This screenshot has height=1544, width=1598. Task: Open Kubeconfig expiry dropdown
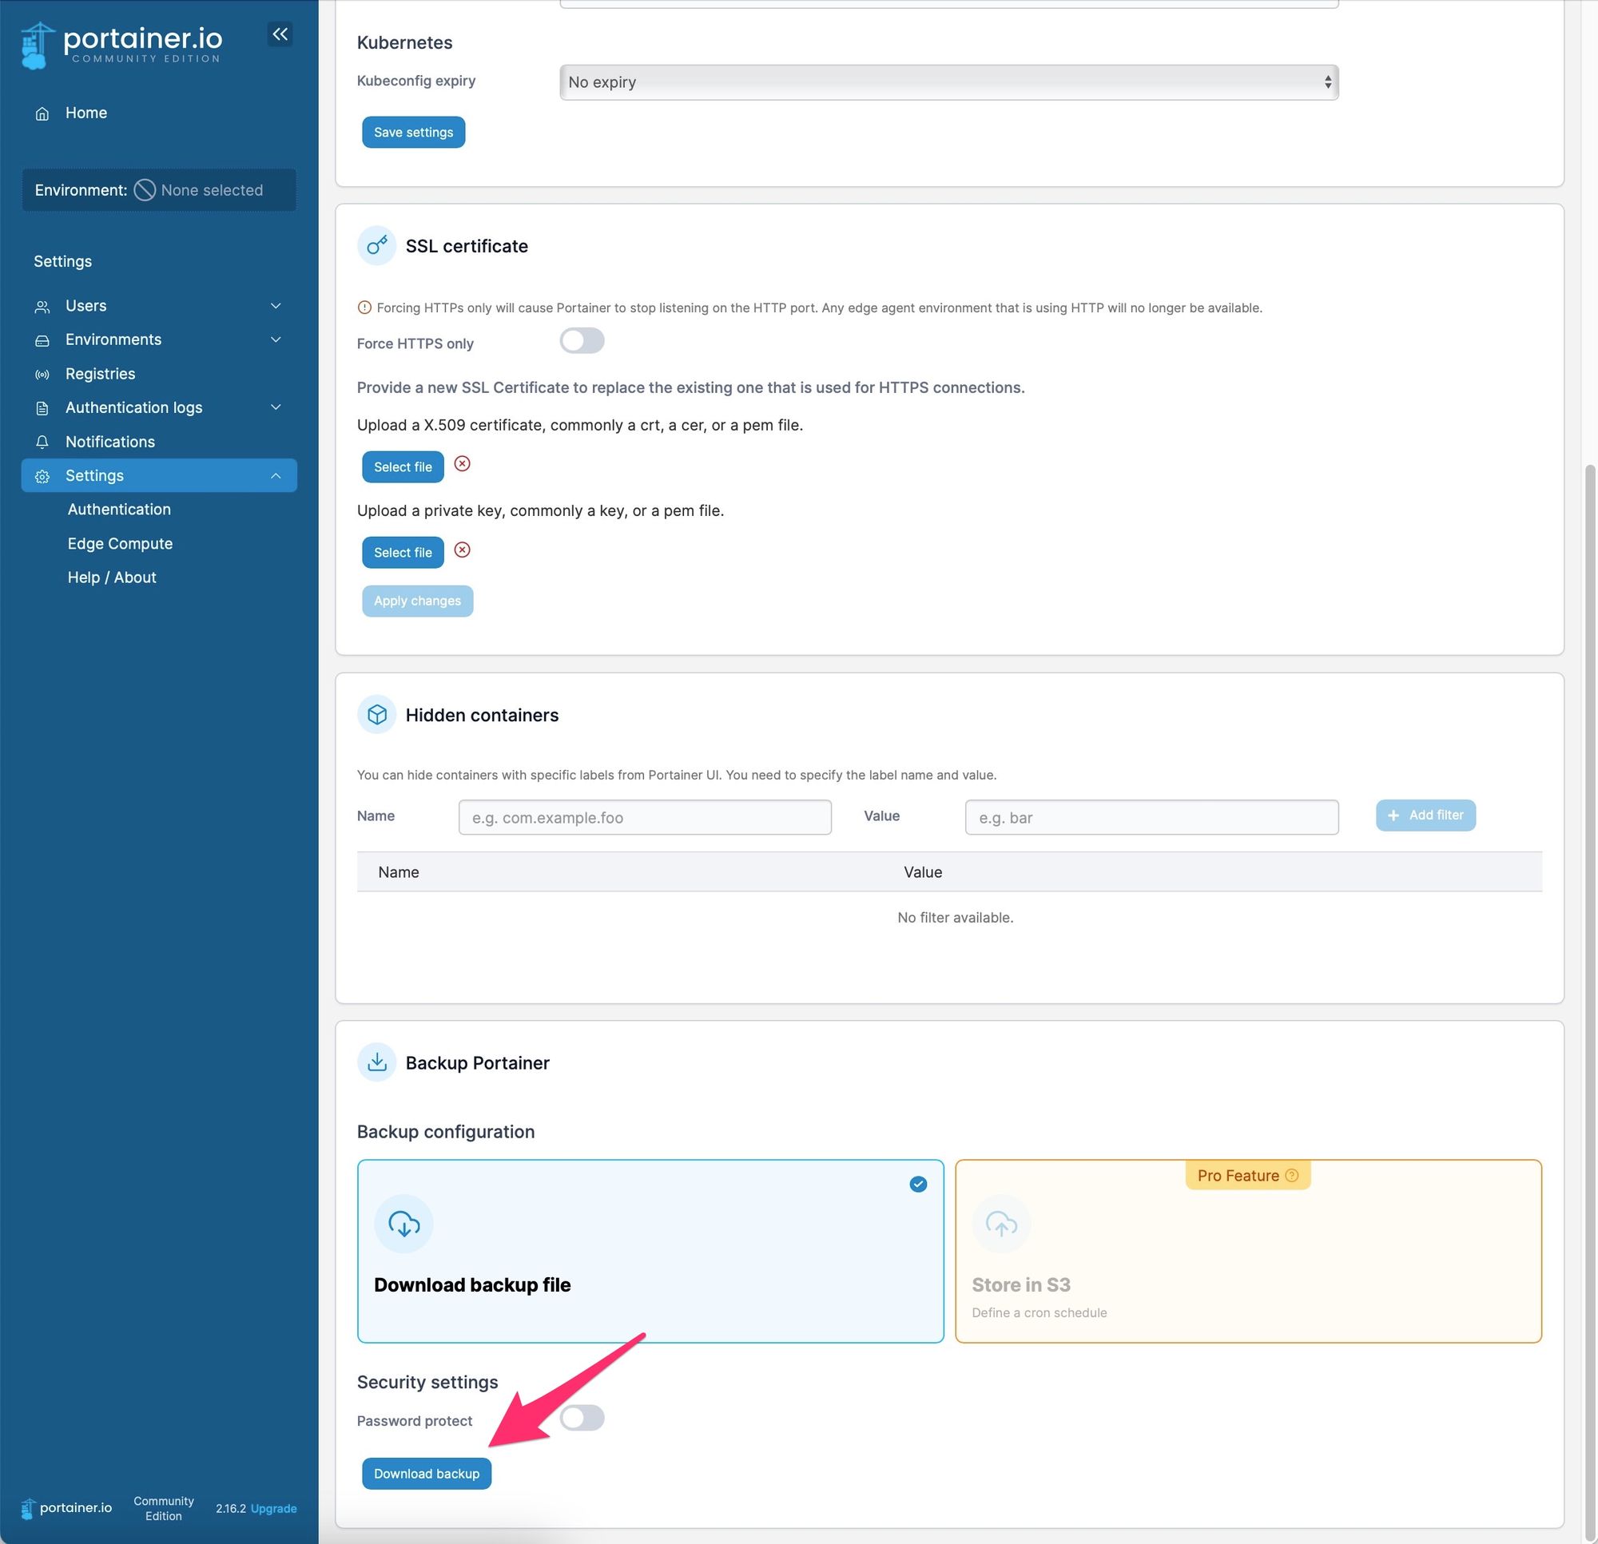949,82
